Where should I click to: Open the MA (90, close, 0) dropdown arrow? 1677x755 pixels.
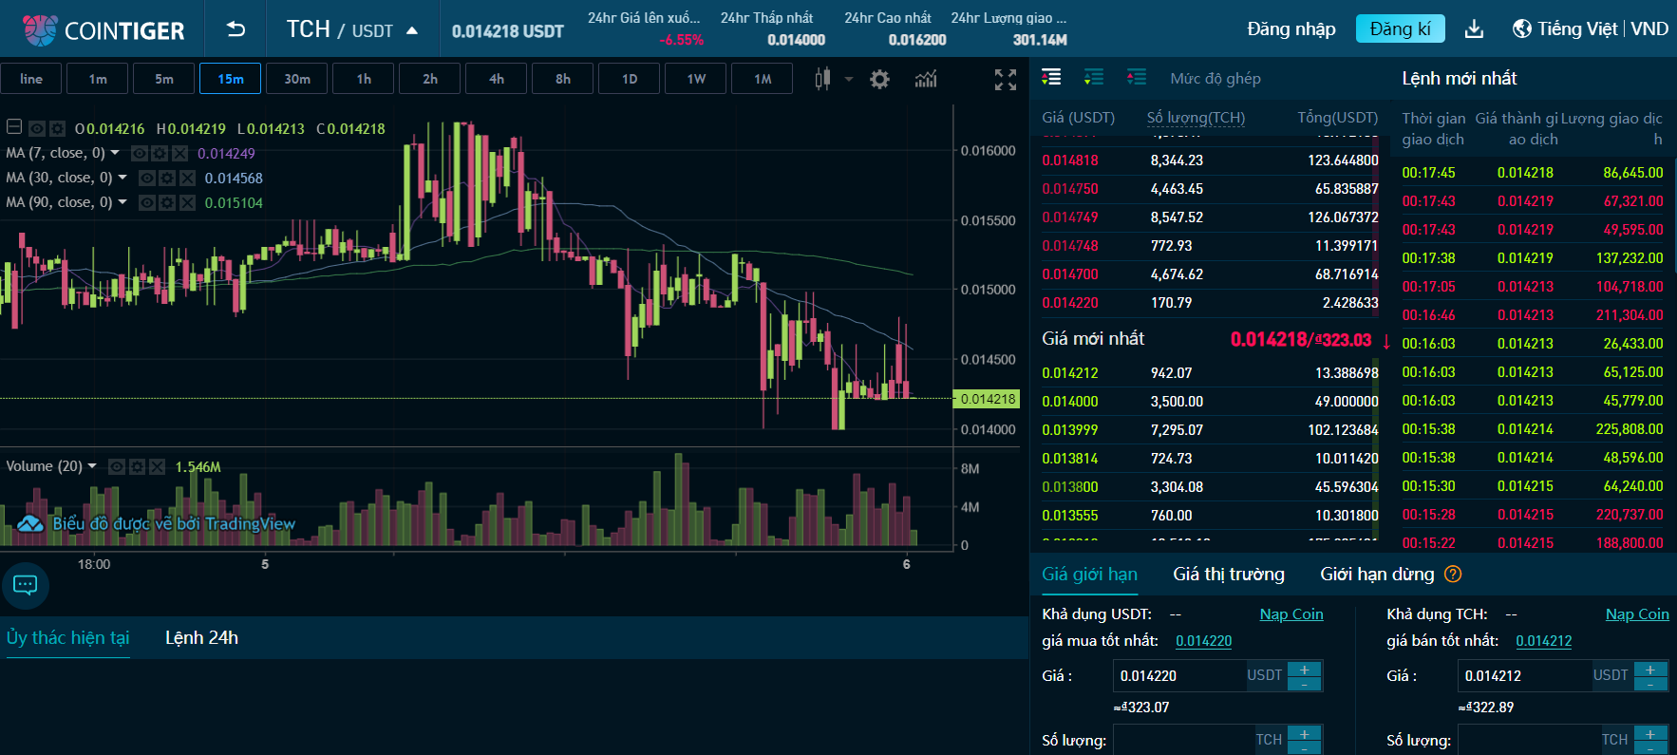coord(122,201)
